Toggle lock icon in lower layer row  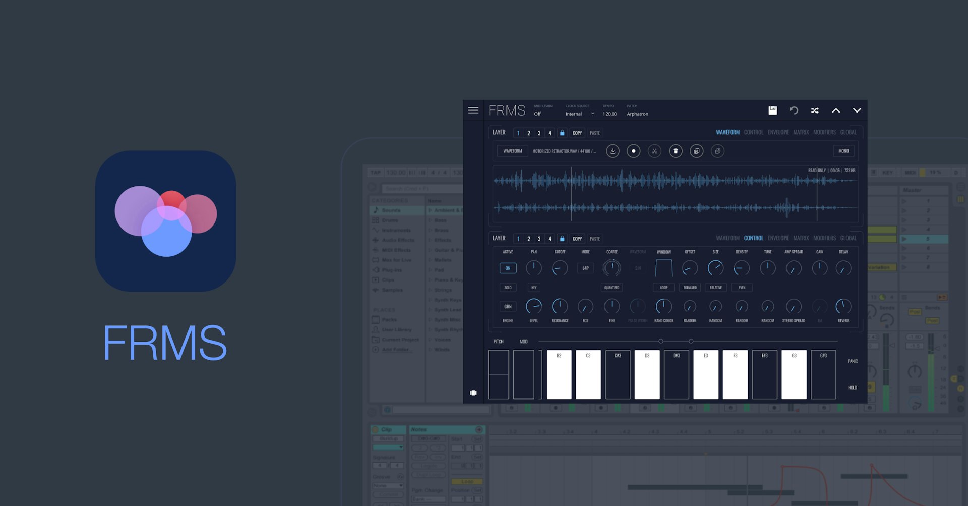pos(562,239)
